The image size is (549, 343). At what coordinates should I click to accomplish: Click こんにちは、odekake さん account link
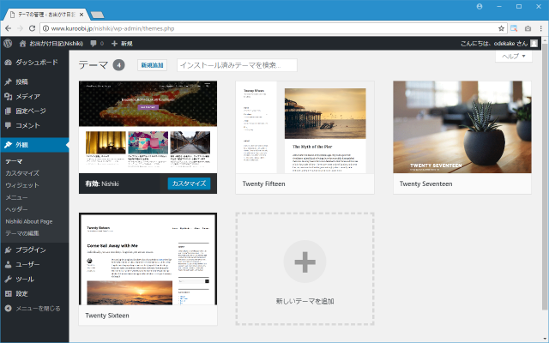pos(494,44)
